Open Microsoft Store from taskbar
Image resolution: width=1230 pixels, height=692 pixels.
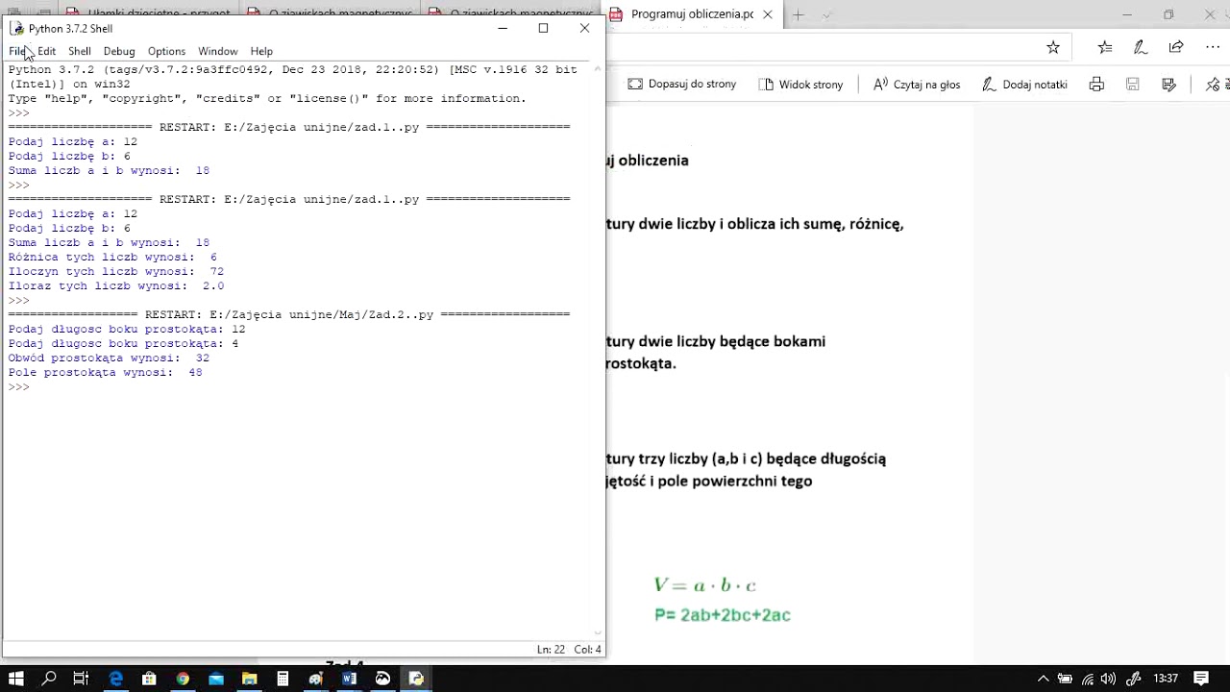[149, 679]
